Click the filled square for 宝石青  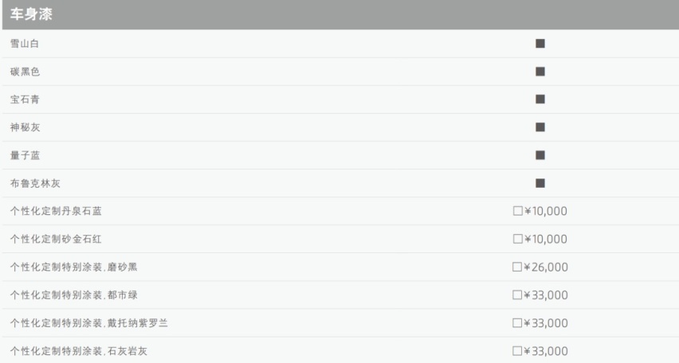pos(540,99)
